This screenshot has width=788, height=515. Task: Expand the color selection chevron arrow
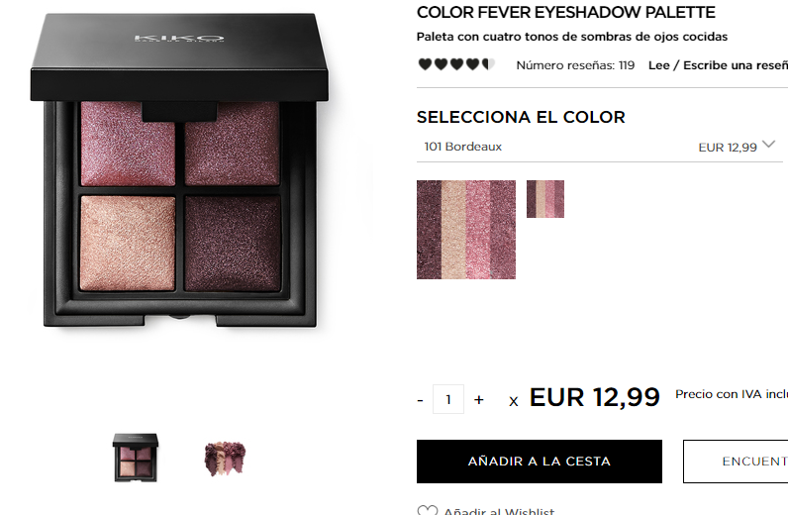768,145
